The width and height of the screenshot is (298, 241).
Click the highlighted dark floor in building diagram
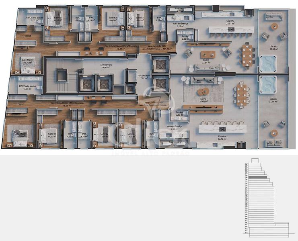point(257,177)
